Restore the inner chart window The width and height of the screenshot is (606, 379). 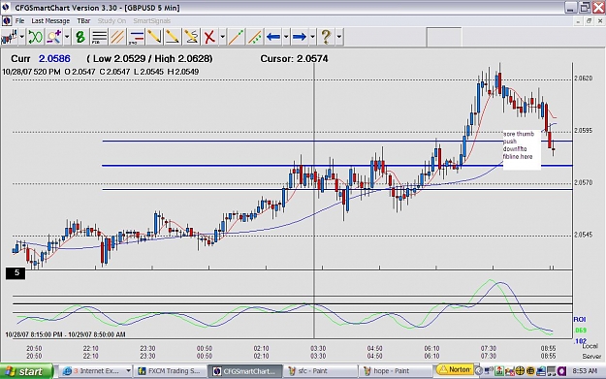[589, 21]
